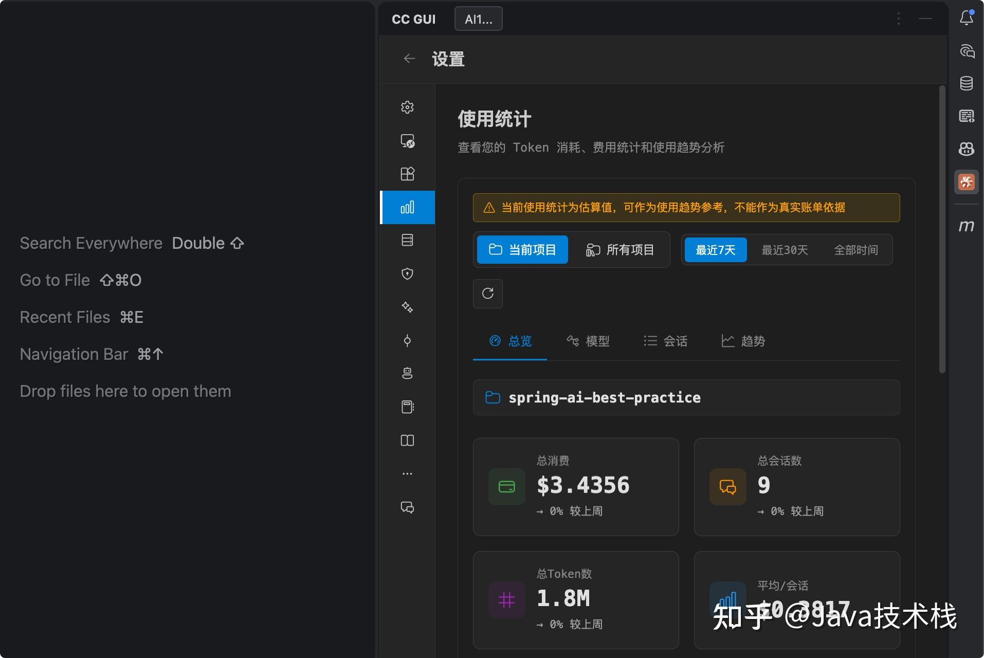Click the three-dots more sidebar icon
This screenshot has height=658, width=984.
tap(407, 473)
